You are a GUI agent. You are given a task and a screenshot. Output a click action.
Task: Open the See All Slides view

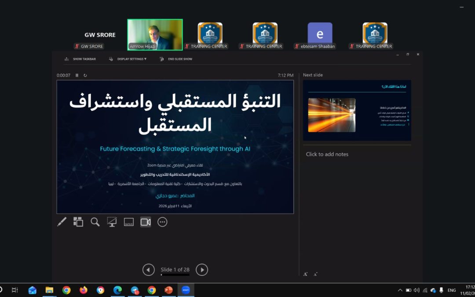[x=78, y=222]
